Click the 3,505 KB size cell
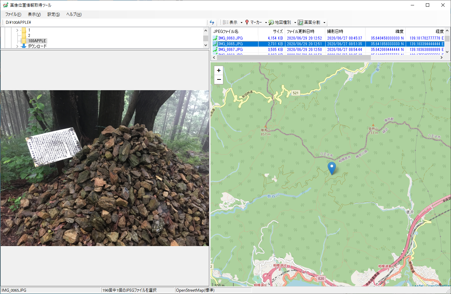The image size is (451, 294). tap(275, 50)
